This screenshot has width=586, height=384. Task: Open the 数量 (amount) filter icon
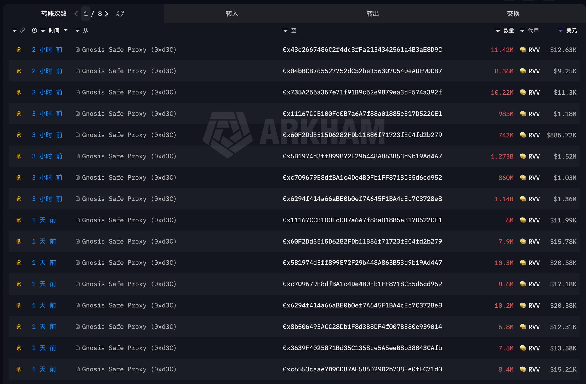click(498, 30)
